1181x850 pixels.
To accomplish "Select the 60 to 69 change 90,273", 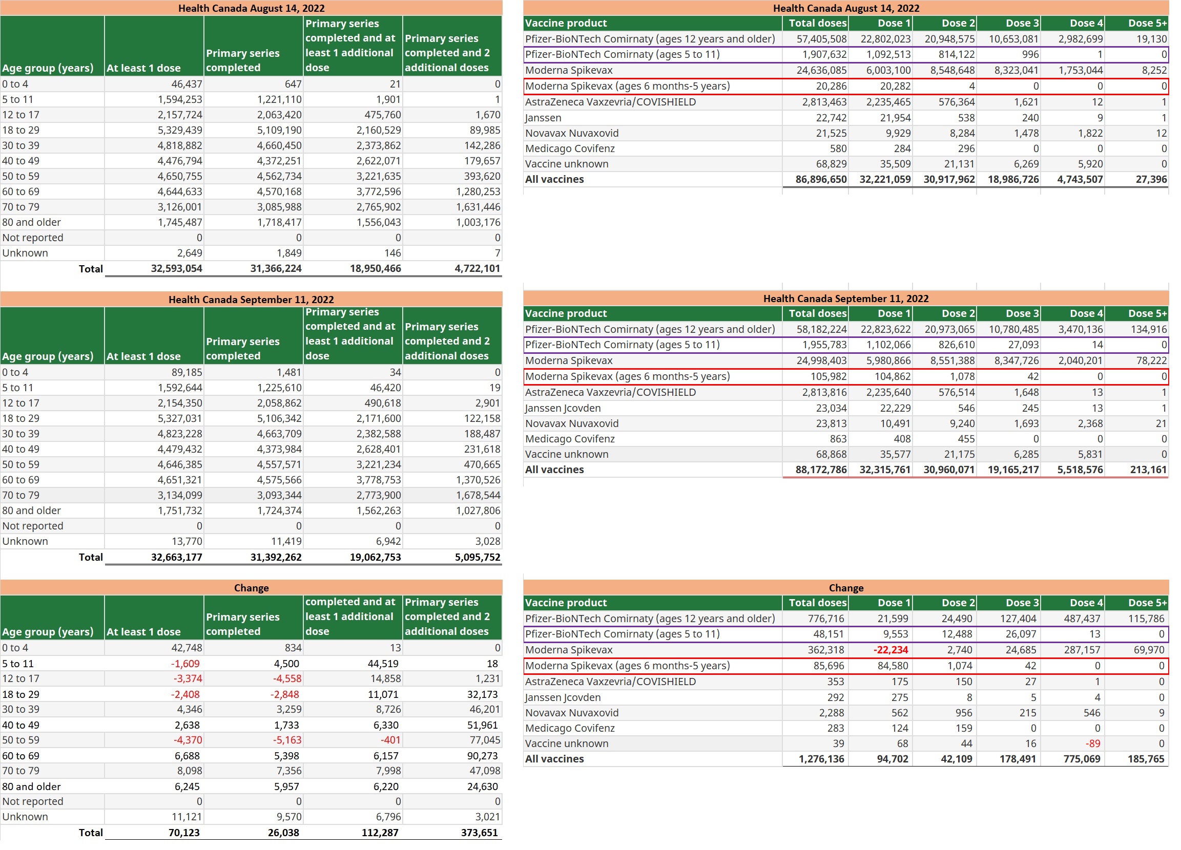I will click(452, 756).
